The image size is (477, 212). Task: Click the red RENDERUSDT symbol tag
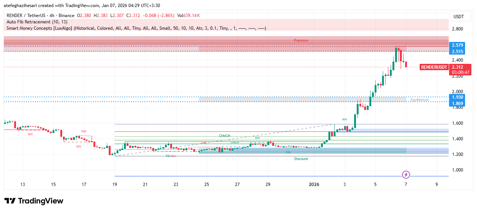tap(434, 67)
